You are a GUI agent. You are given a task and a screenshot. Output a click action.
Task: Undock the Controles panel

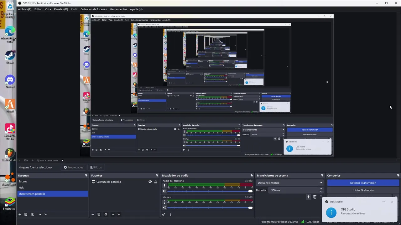(x=398, y=176)
